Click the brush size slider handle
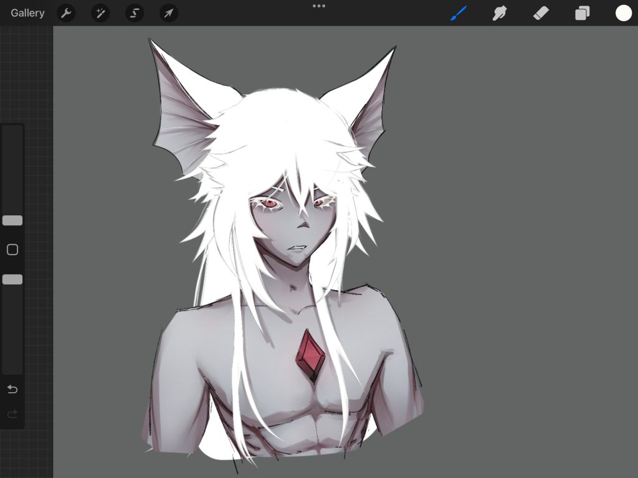 [12, 220]
